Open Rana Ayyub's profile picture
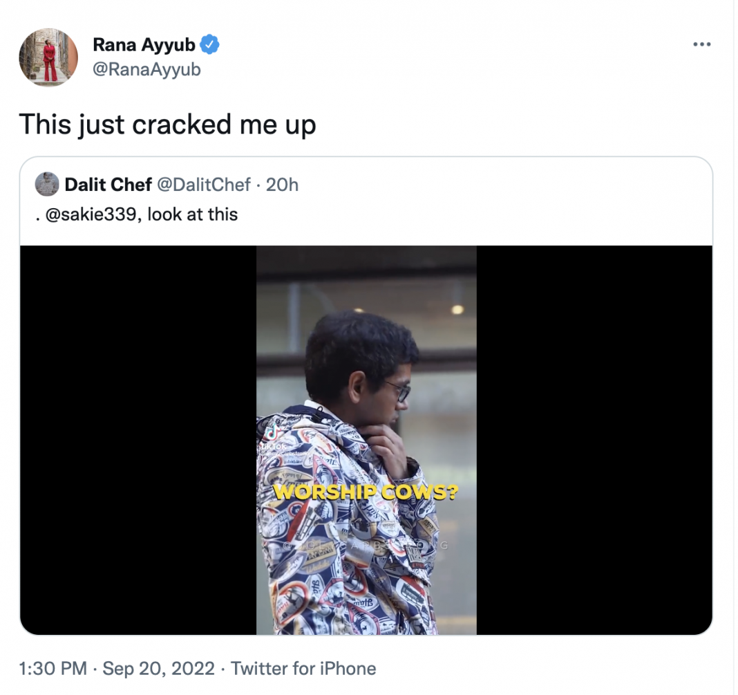Viewport: 738px width, 695px height. click(48, 57)
